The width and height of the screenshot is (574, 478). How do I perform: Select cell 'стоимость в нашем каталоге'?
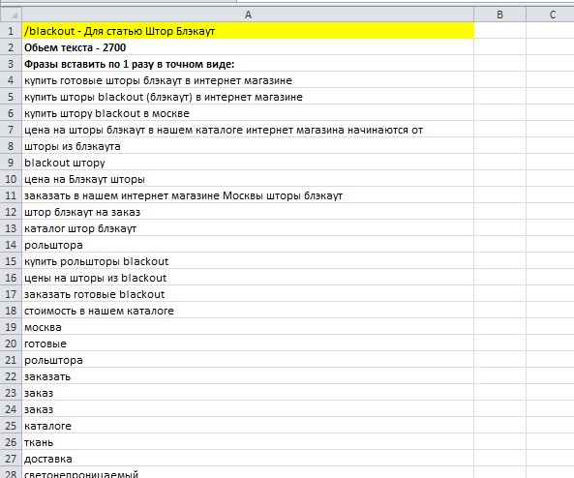pos(248,311)
